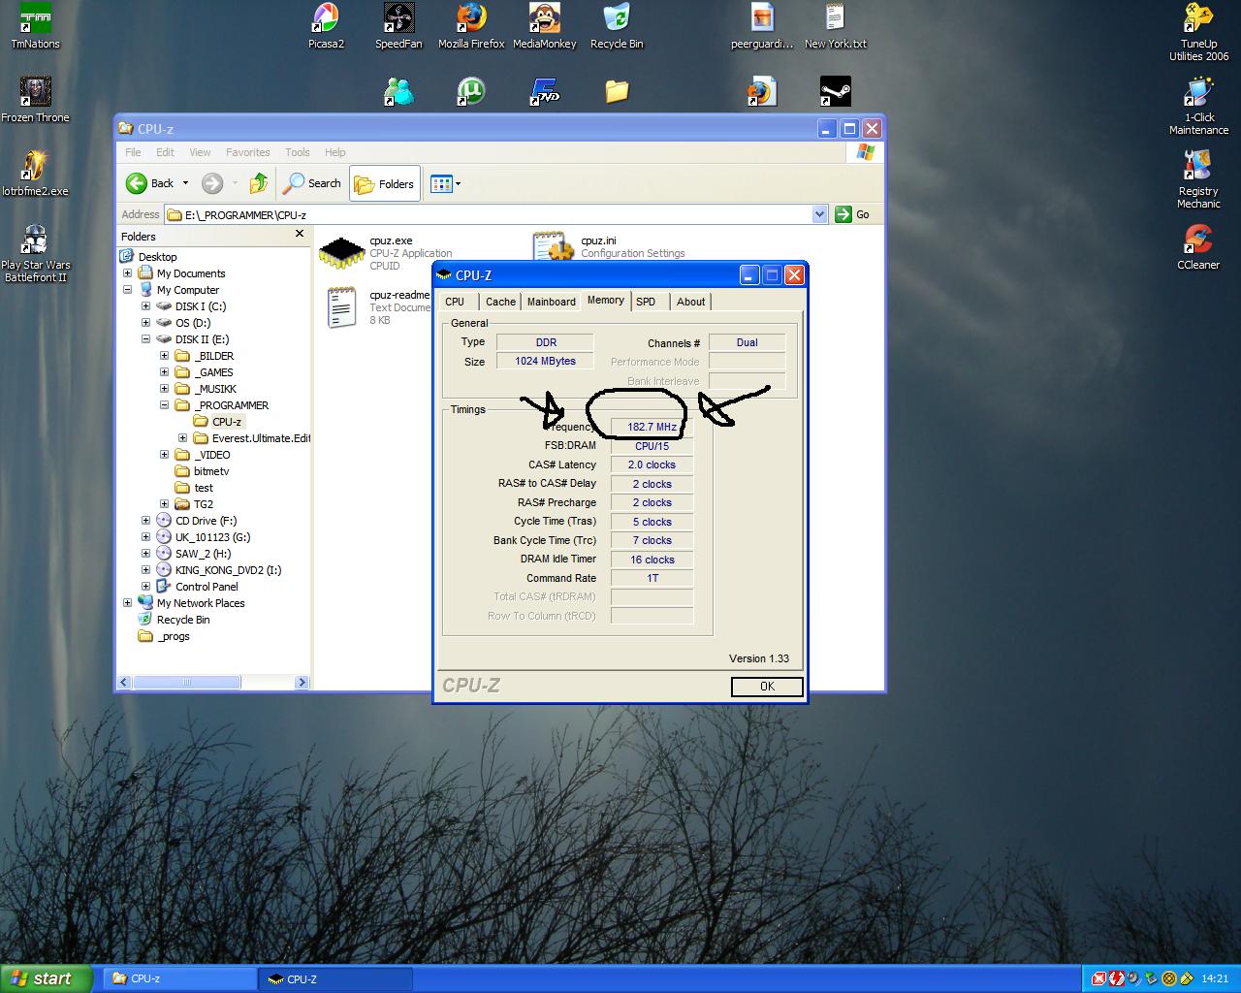Open Tools menu in Explorer
Screen dimensions: 1241x993
(298, 152)
